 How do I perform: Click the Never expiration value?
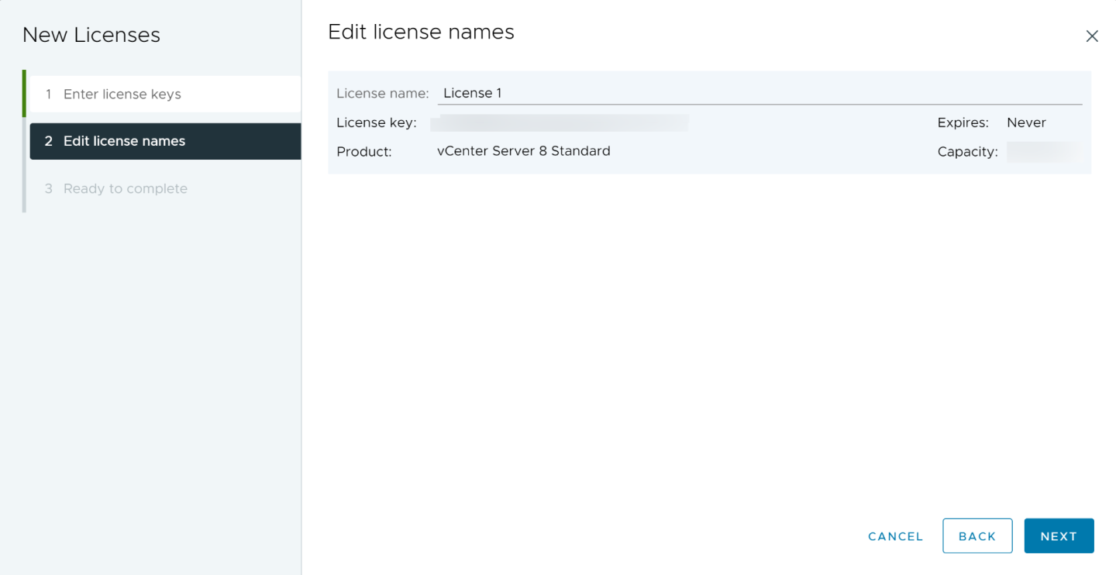pyautogui.click(x=1026, y=122)
